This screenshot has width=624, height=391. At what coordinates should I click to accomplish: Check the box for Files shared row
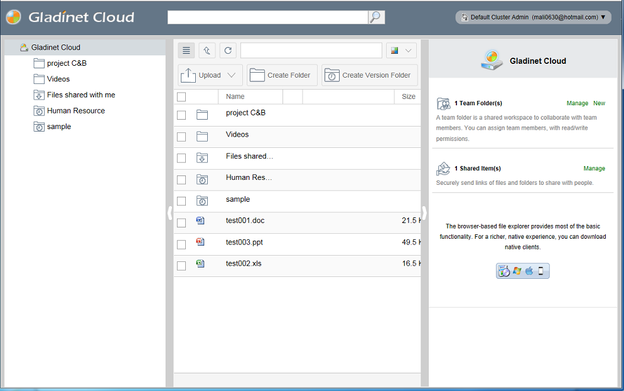tap(181, 158)
